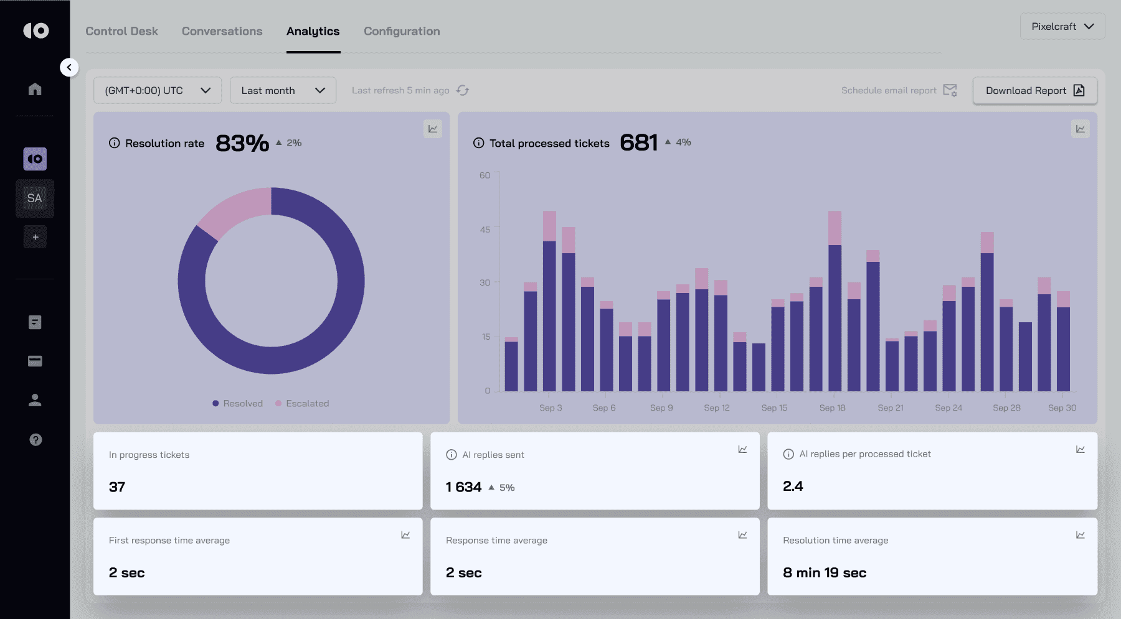The image size is (1121, 619).
Task: Open the Resolution rate chart view icon
Action: pos(433,129)
